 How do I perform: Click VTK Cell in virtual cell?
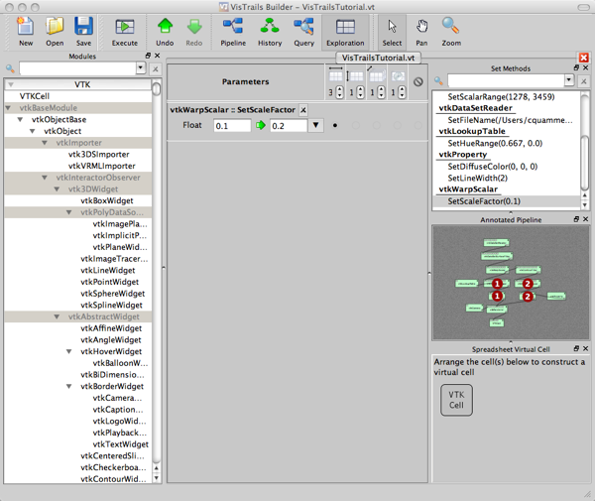tap(456, 400)
